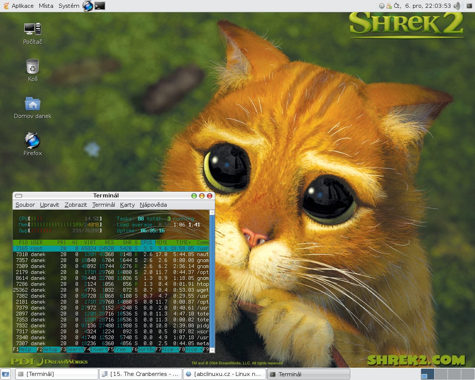The width and height of the screenshot is (475, 380).
Task: Click the CPU usage meter bar in htop
Action: (x=60, y=219)
